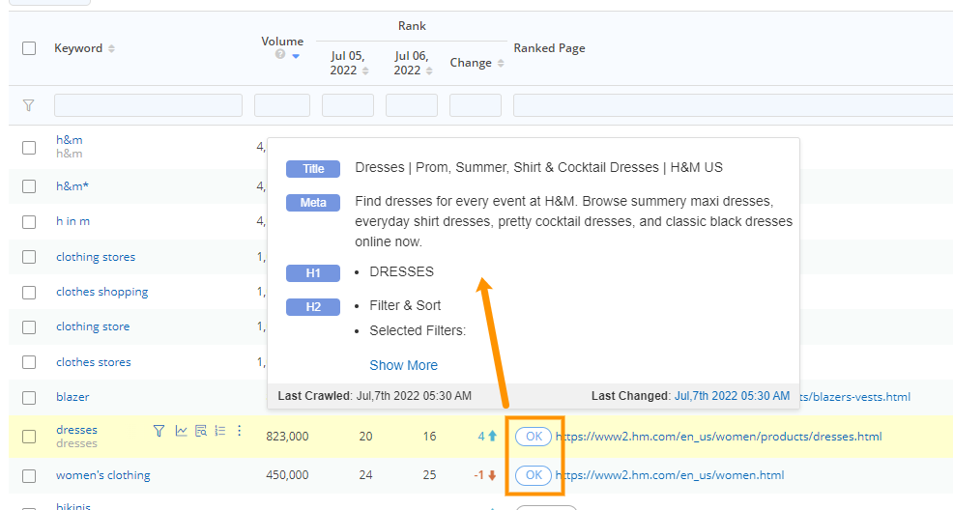
Task: Click the 450,000 volume value
Action: 287,475
